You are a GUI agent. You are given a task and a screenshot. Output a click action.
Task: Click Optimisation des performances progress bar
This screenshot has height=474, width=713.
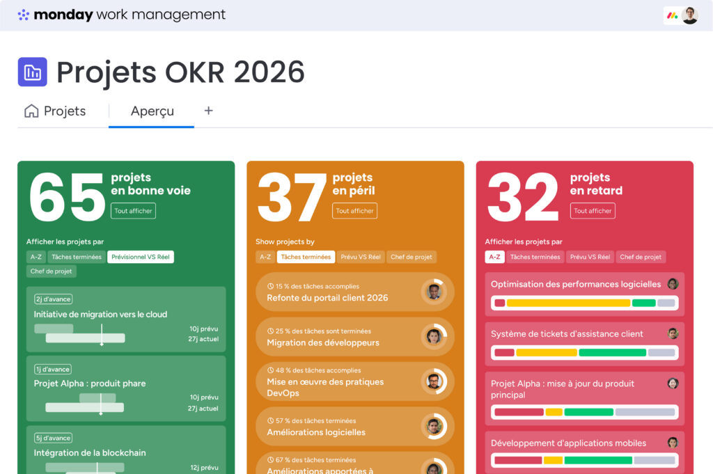tap(585, 303)
